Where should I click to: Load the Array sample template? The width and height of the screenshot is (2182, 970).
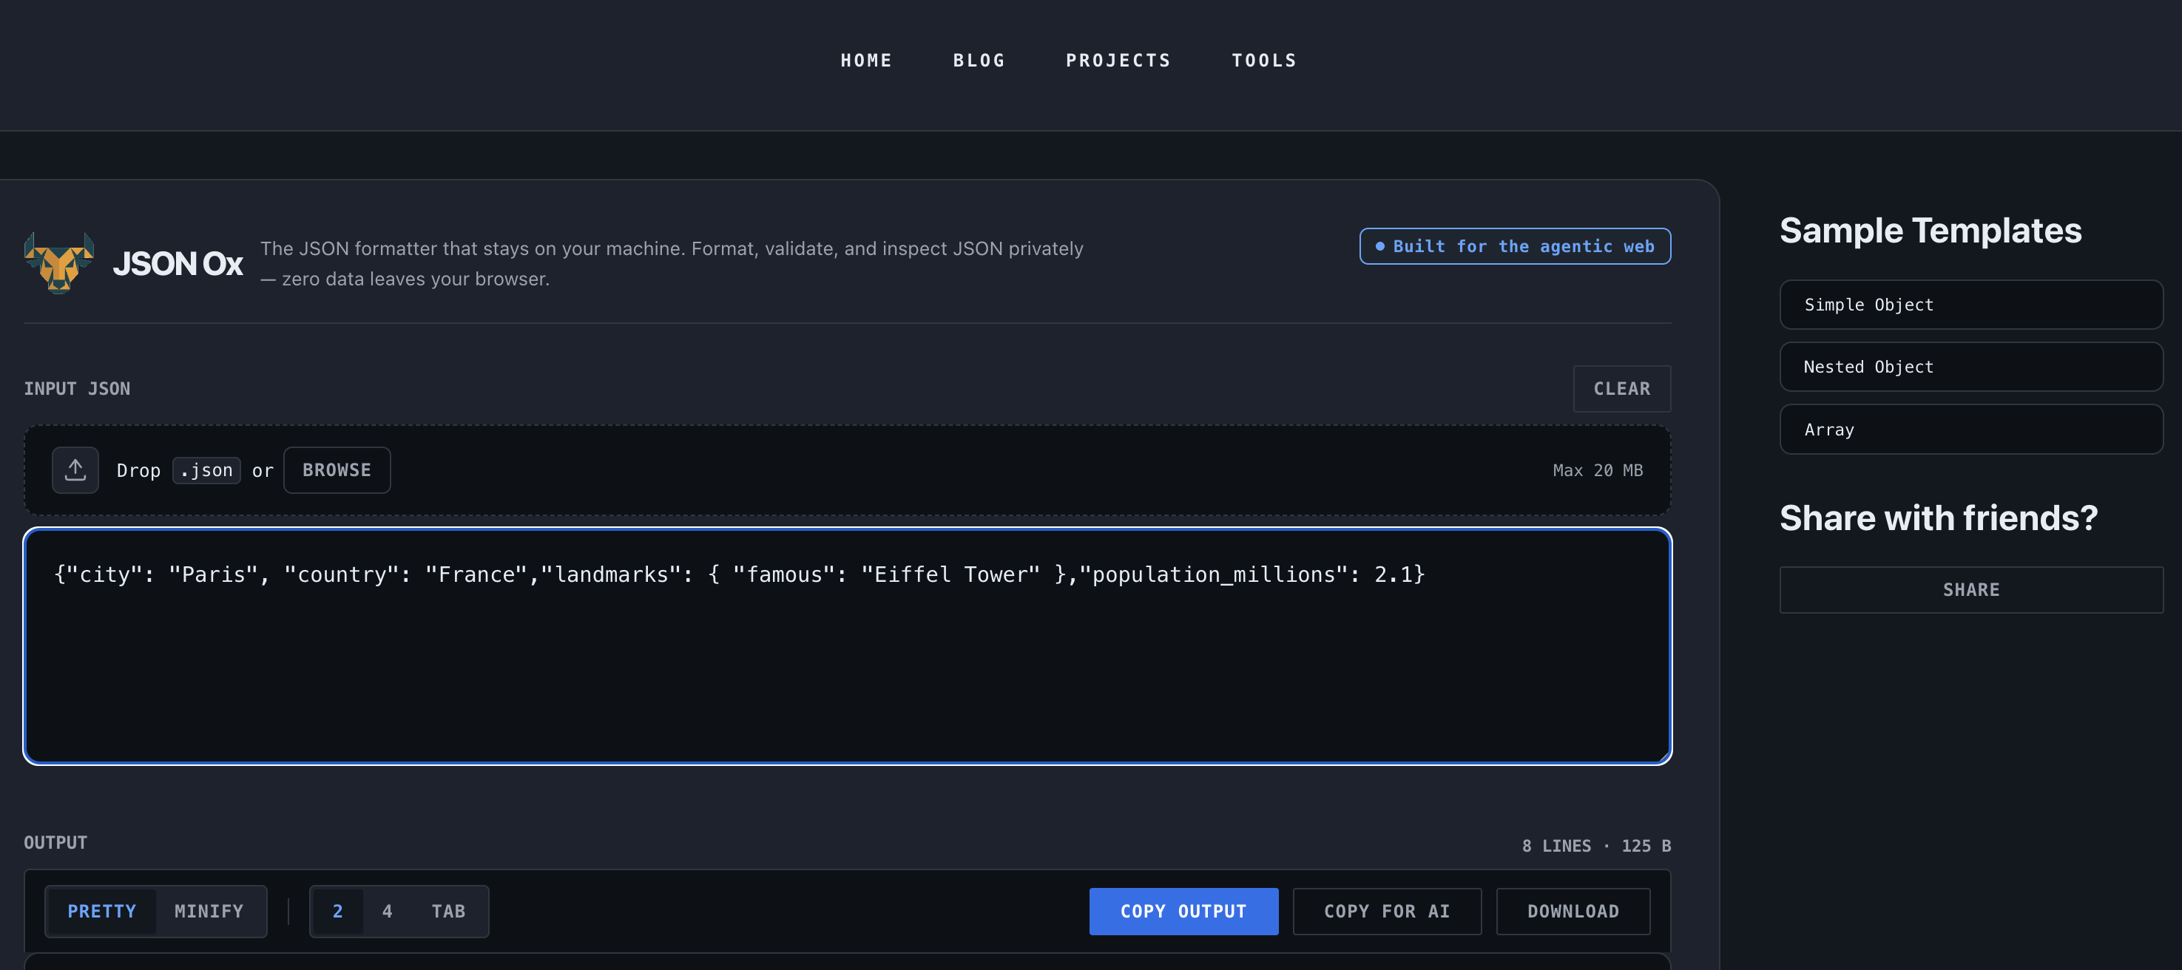coord(1970,429)
